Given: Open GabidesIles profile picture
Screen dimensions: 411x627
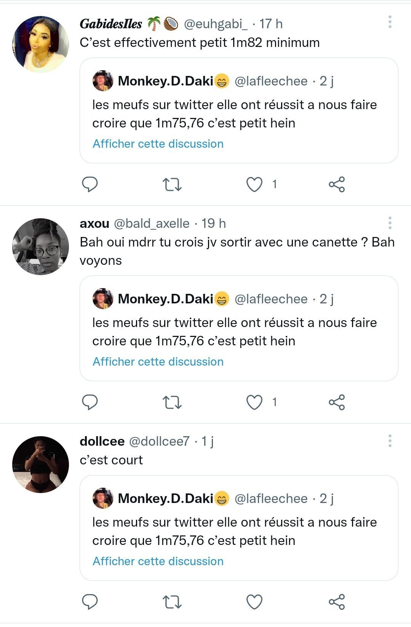Looking at the screenshot, I should pyautogui.click(x=40, y=44).
